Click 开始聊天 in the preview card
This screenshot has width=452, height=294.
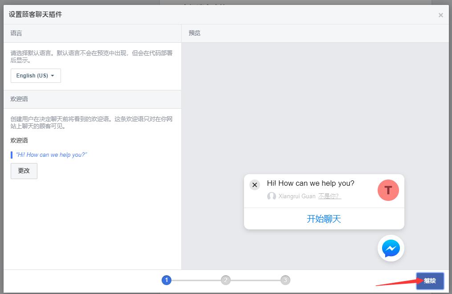pyautogui.click(x=324, y=219)
